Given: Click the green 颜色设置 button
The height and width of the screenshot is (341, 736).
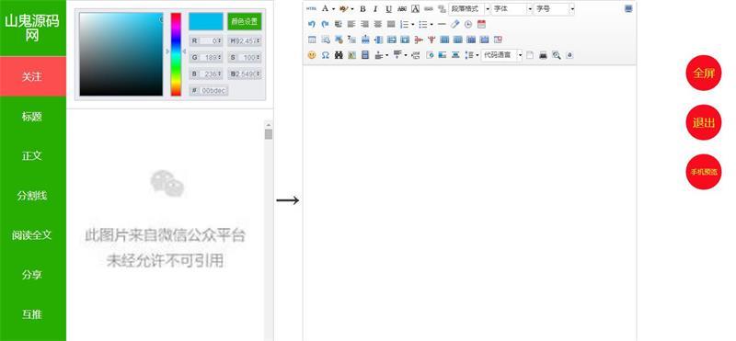Looking at the screenshot, I should (x=245, y=21).
